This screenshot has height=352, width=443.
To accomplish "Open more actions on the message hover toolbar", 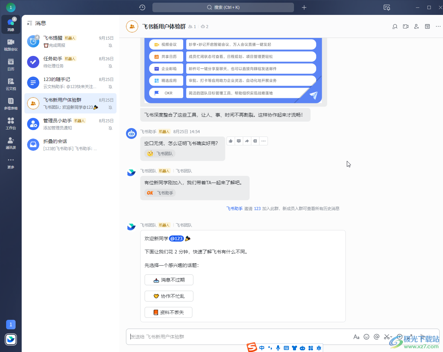I will [x=263, y=141].
